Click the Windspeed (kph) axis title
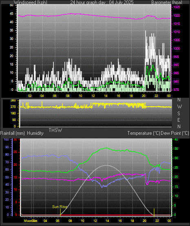 tap(31, 2)
